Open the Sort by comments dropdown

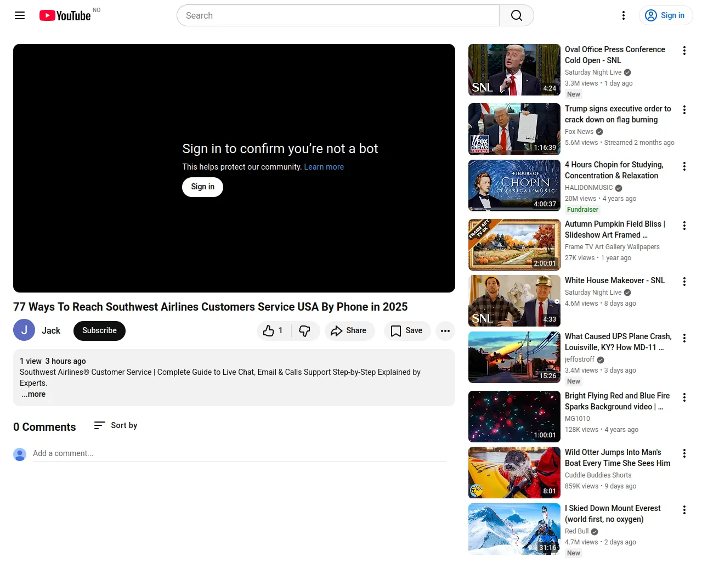coord(116,425)
